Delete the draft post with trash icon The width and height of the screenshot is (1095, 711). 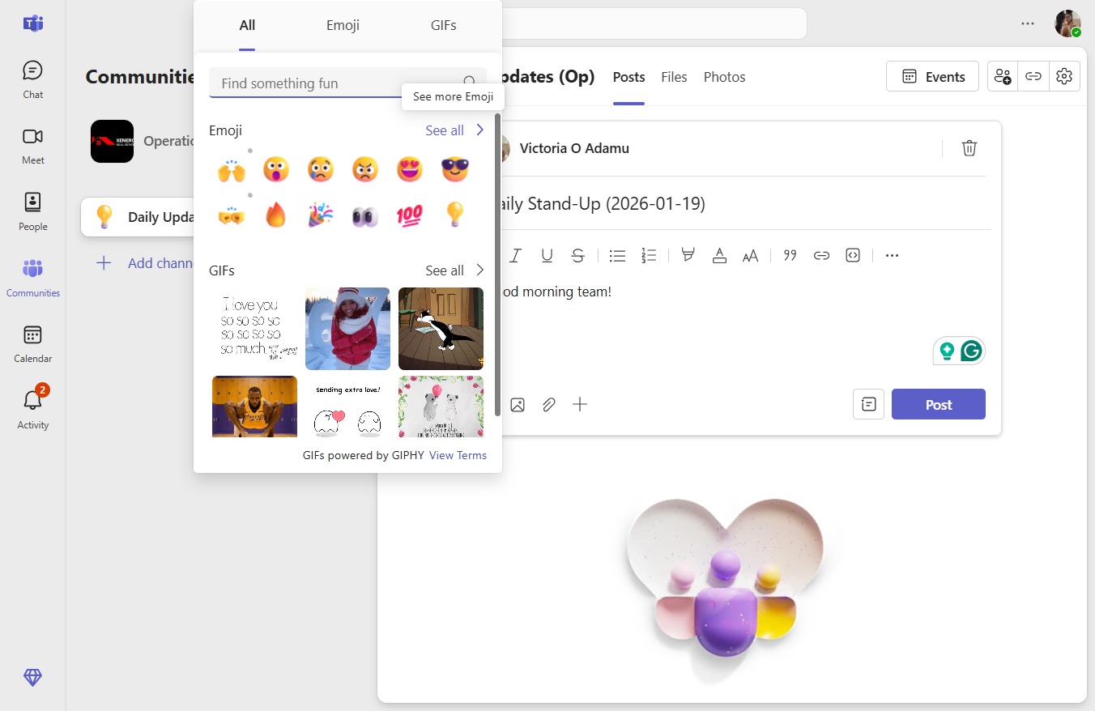coord(969,148)
